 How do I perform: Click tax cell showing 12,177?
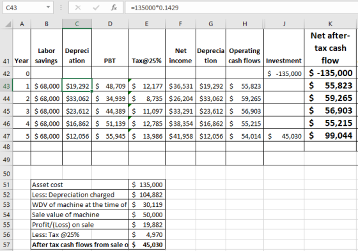click(146, 86)
